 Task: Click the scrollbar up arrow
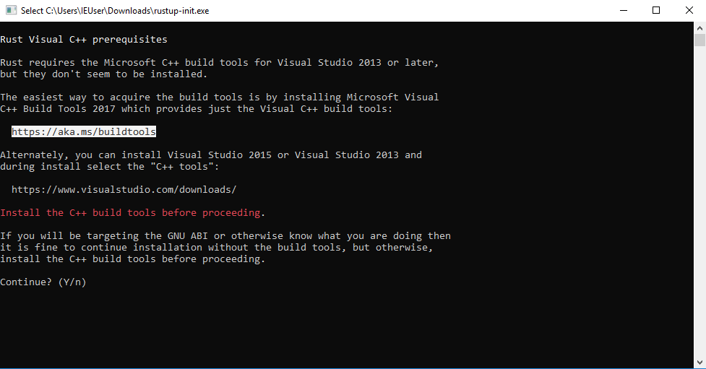click(x=699, y=28)
